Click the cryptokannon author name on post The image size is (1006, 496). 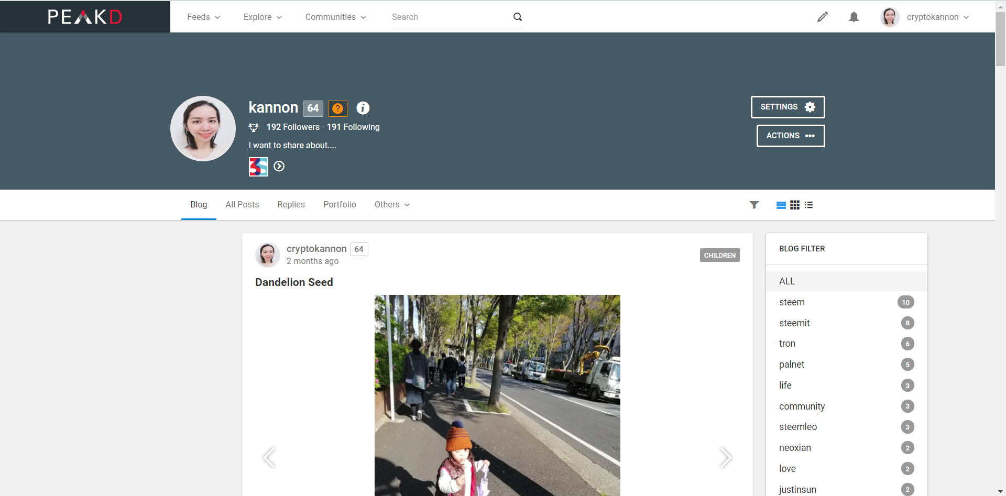pyautogui.click(x=316, y=249)
